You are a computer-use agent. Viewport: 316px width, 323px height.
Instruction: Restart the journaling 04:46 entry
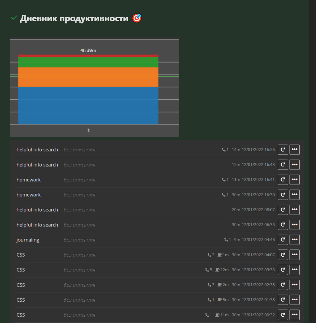coord(283,240)
